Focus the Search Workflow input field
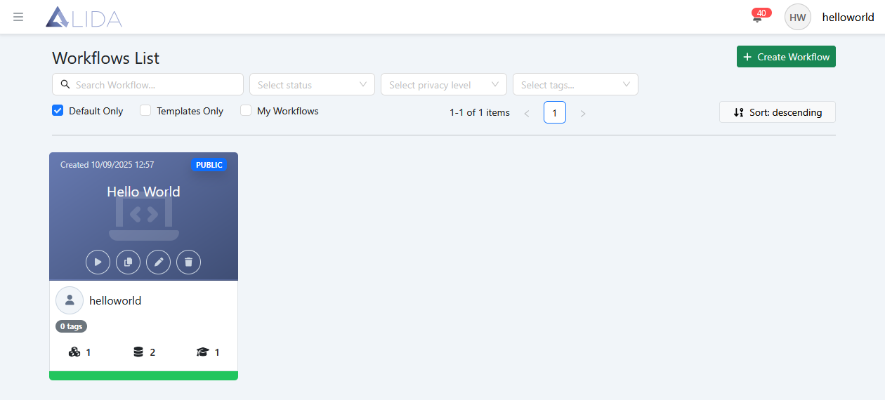This screenshot has width=885, height=400. pyautogui.click(x=147, y=84)
